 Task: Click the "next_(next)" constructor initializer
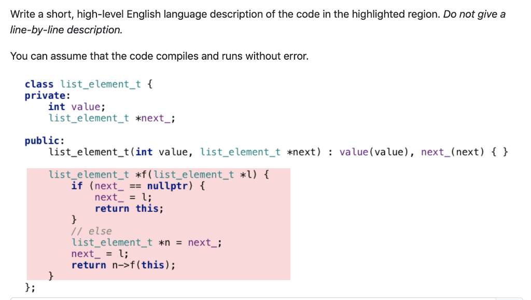pos(453,152)
